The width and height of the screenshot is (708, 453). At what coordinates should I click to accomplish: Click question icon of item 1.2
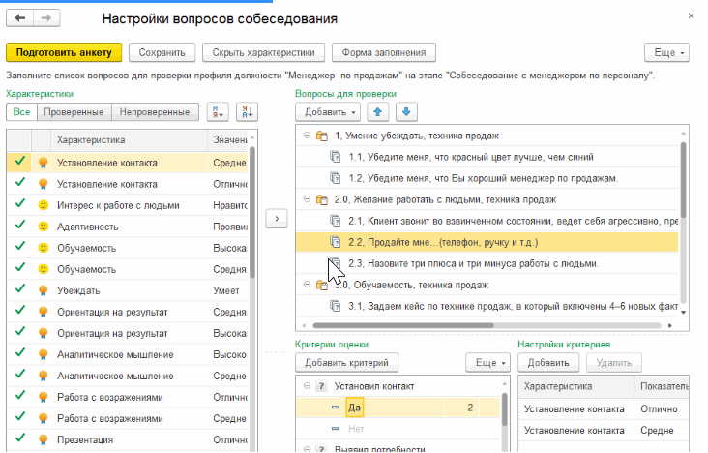tap(336, 178)
